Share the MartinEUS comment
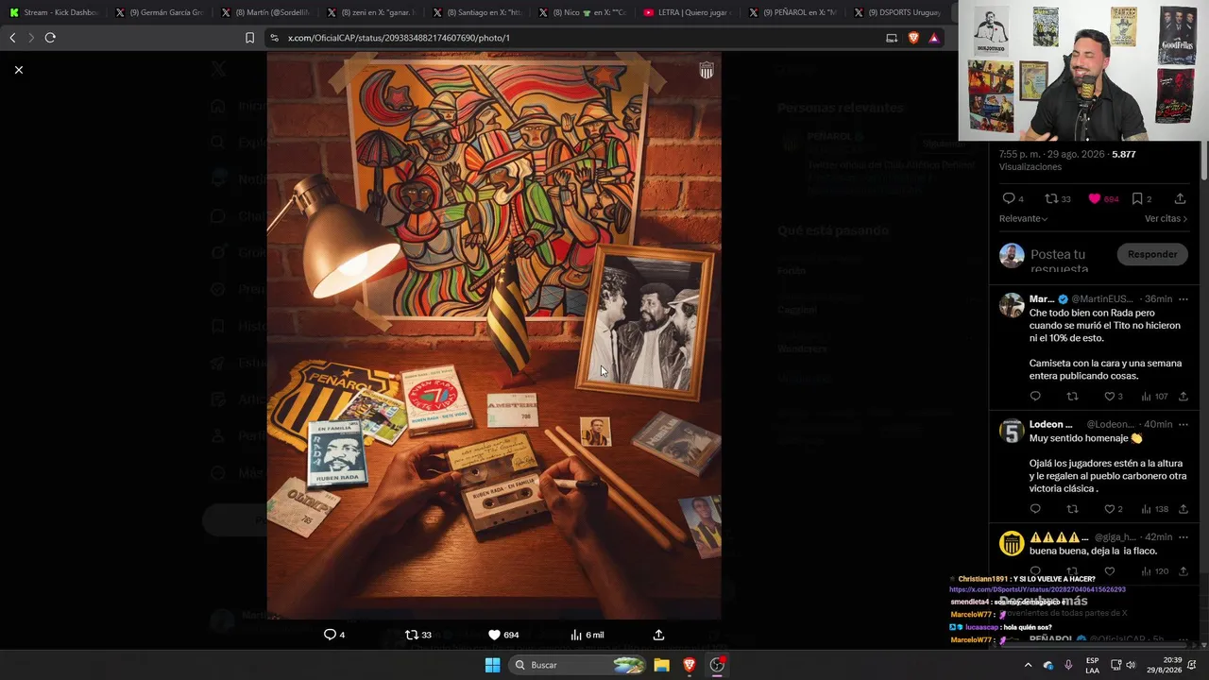The width and height of the screenshot is (1209, 680). (x=1183, y=397)
